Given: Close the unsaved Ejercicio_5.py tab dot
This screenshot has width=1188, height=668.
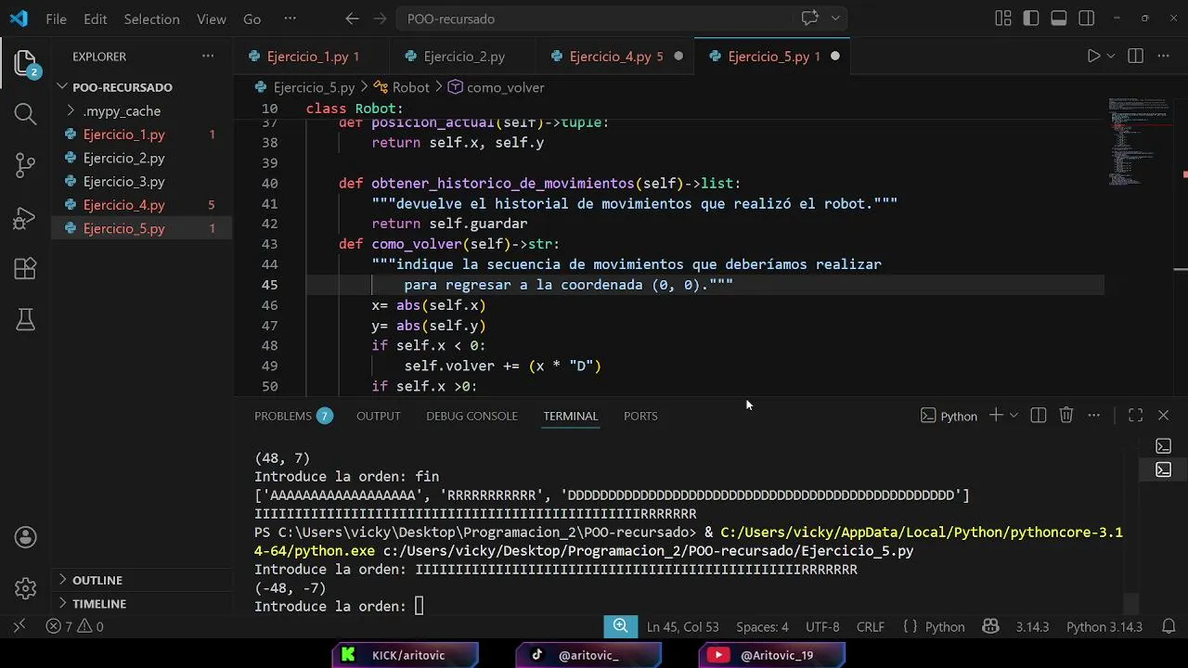Looking at the screenshot, I should point(834,57).
